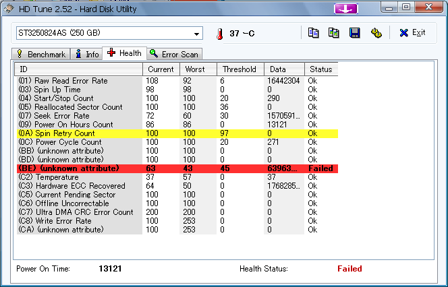Click the Threshold column header

click(x=240, y=69)
